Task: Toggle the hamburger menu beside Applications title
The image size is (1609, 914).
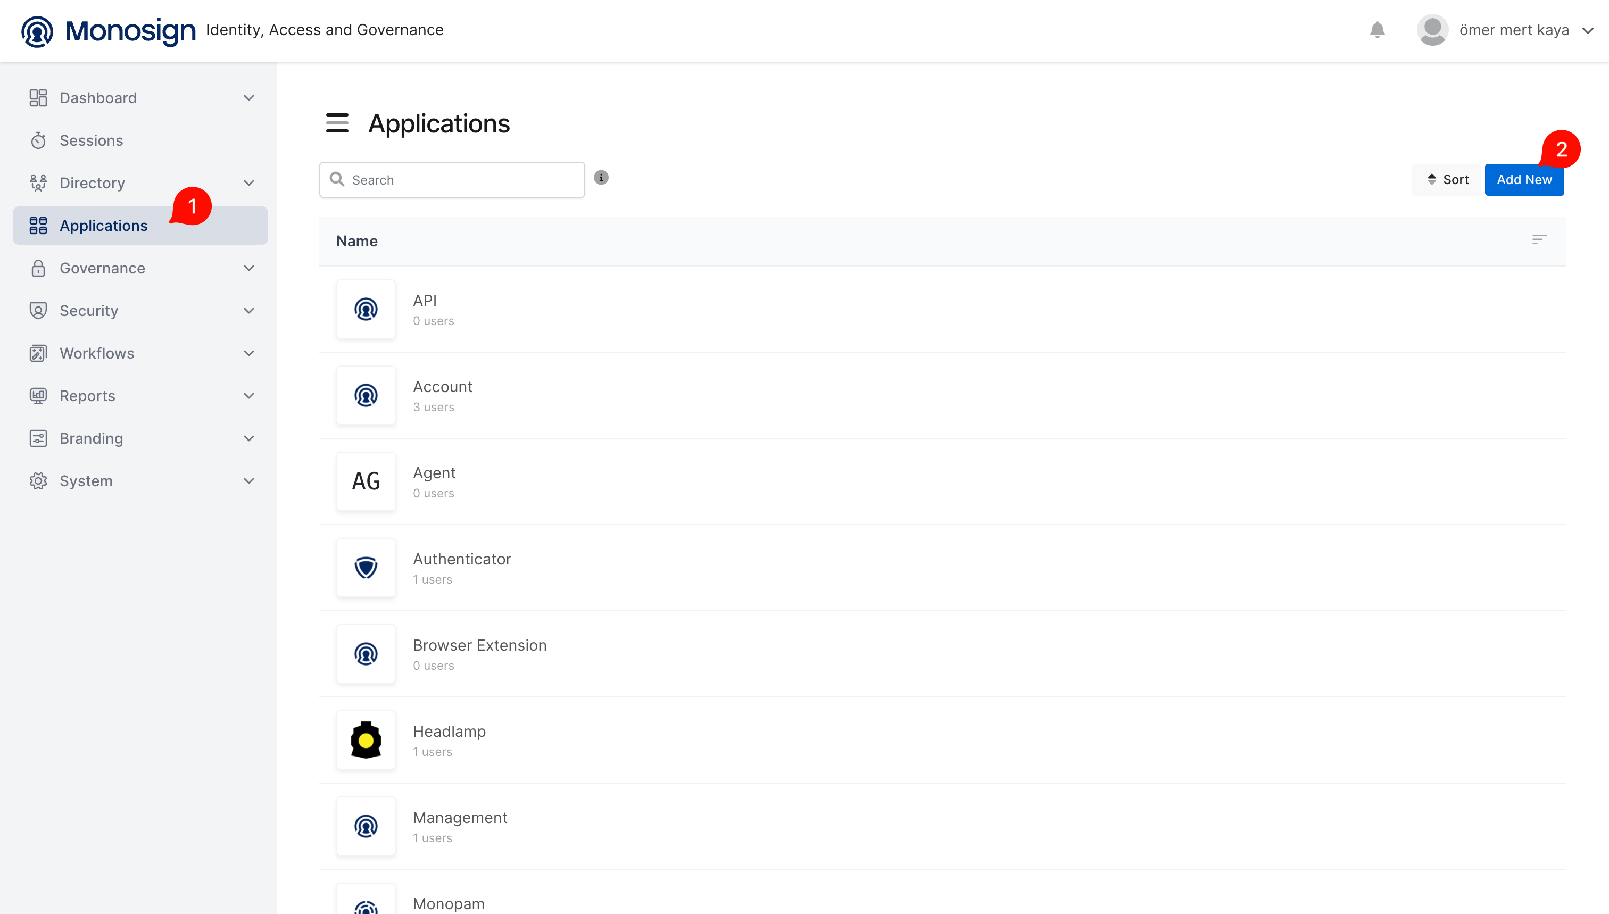Action: pos(337,123)
